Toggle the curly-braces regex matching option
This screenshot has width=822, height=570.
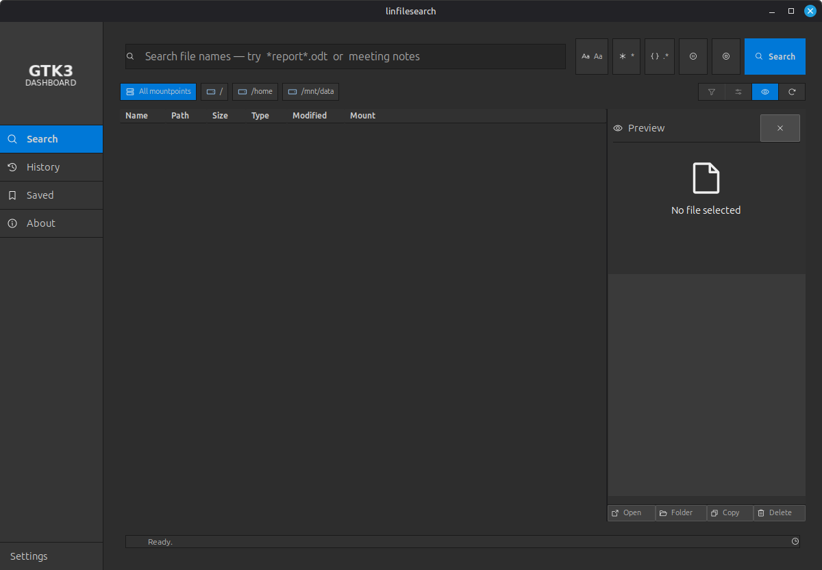pyautogui.click(x=660, y=56)
